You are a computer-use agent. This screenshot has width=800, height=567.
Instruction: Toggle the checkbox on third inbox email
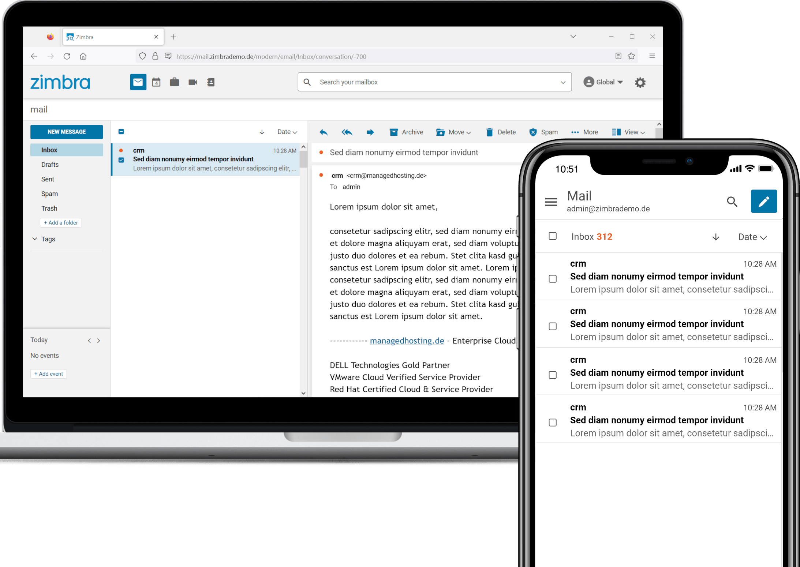coord(552,374)
